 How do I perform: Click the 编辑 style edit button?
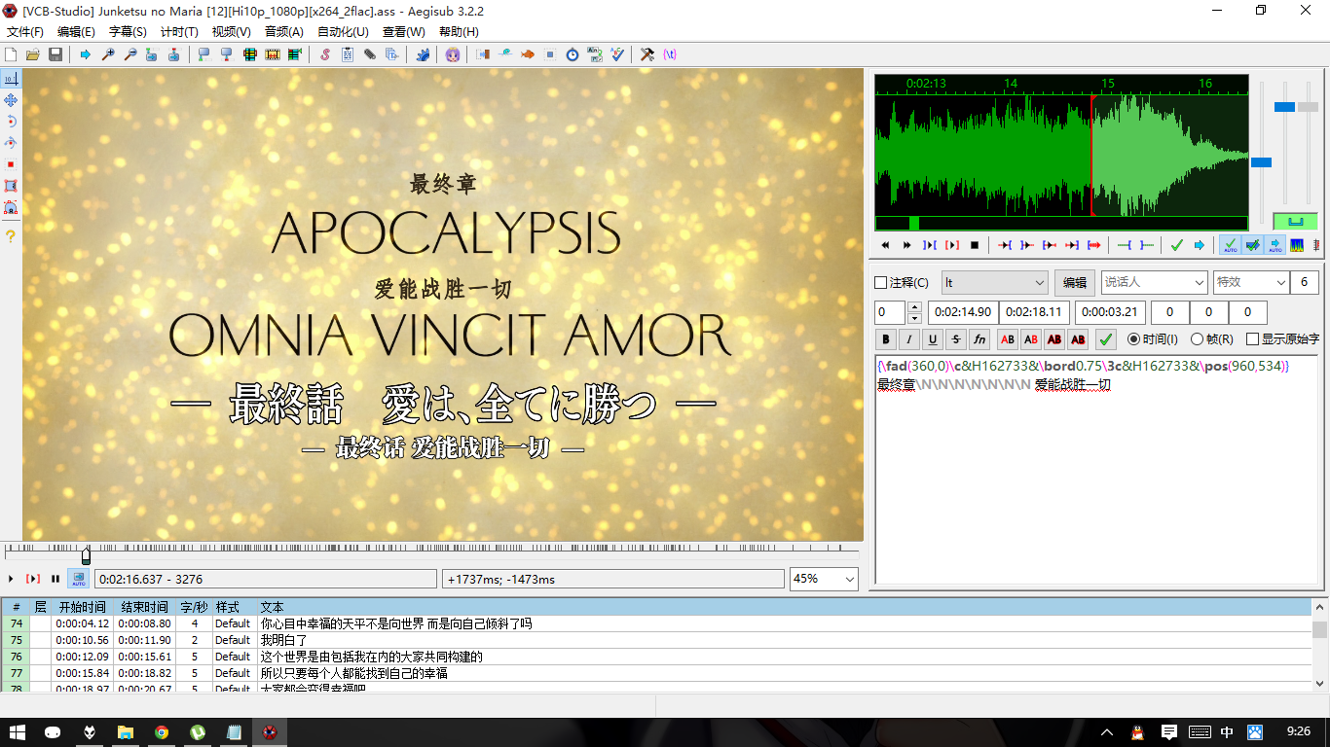tap(1075, 282)
